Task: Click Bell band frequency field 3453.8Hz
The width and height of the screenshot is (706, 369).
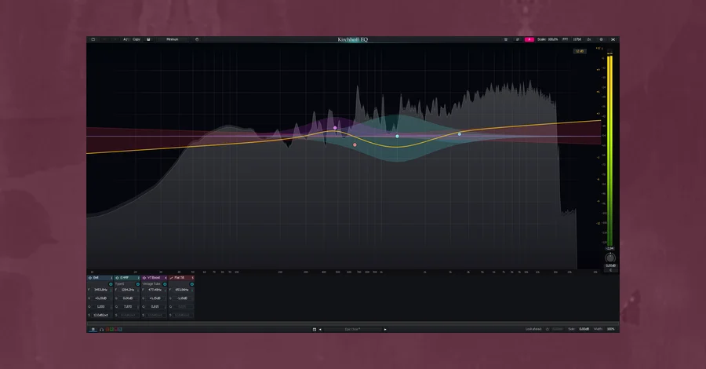Action: click(x=101, y=290)
